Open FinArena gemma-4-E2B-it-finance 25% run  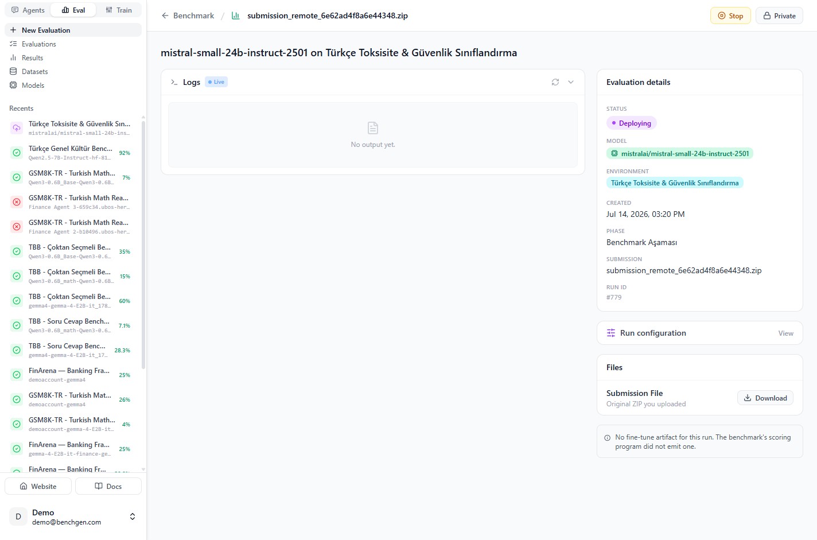[x=74, y=449]
